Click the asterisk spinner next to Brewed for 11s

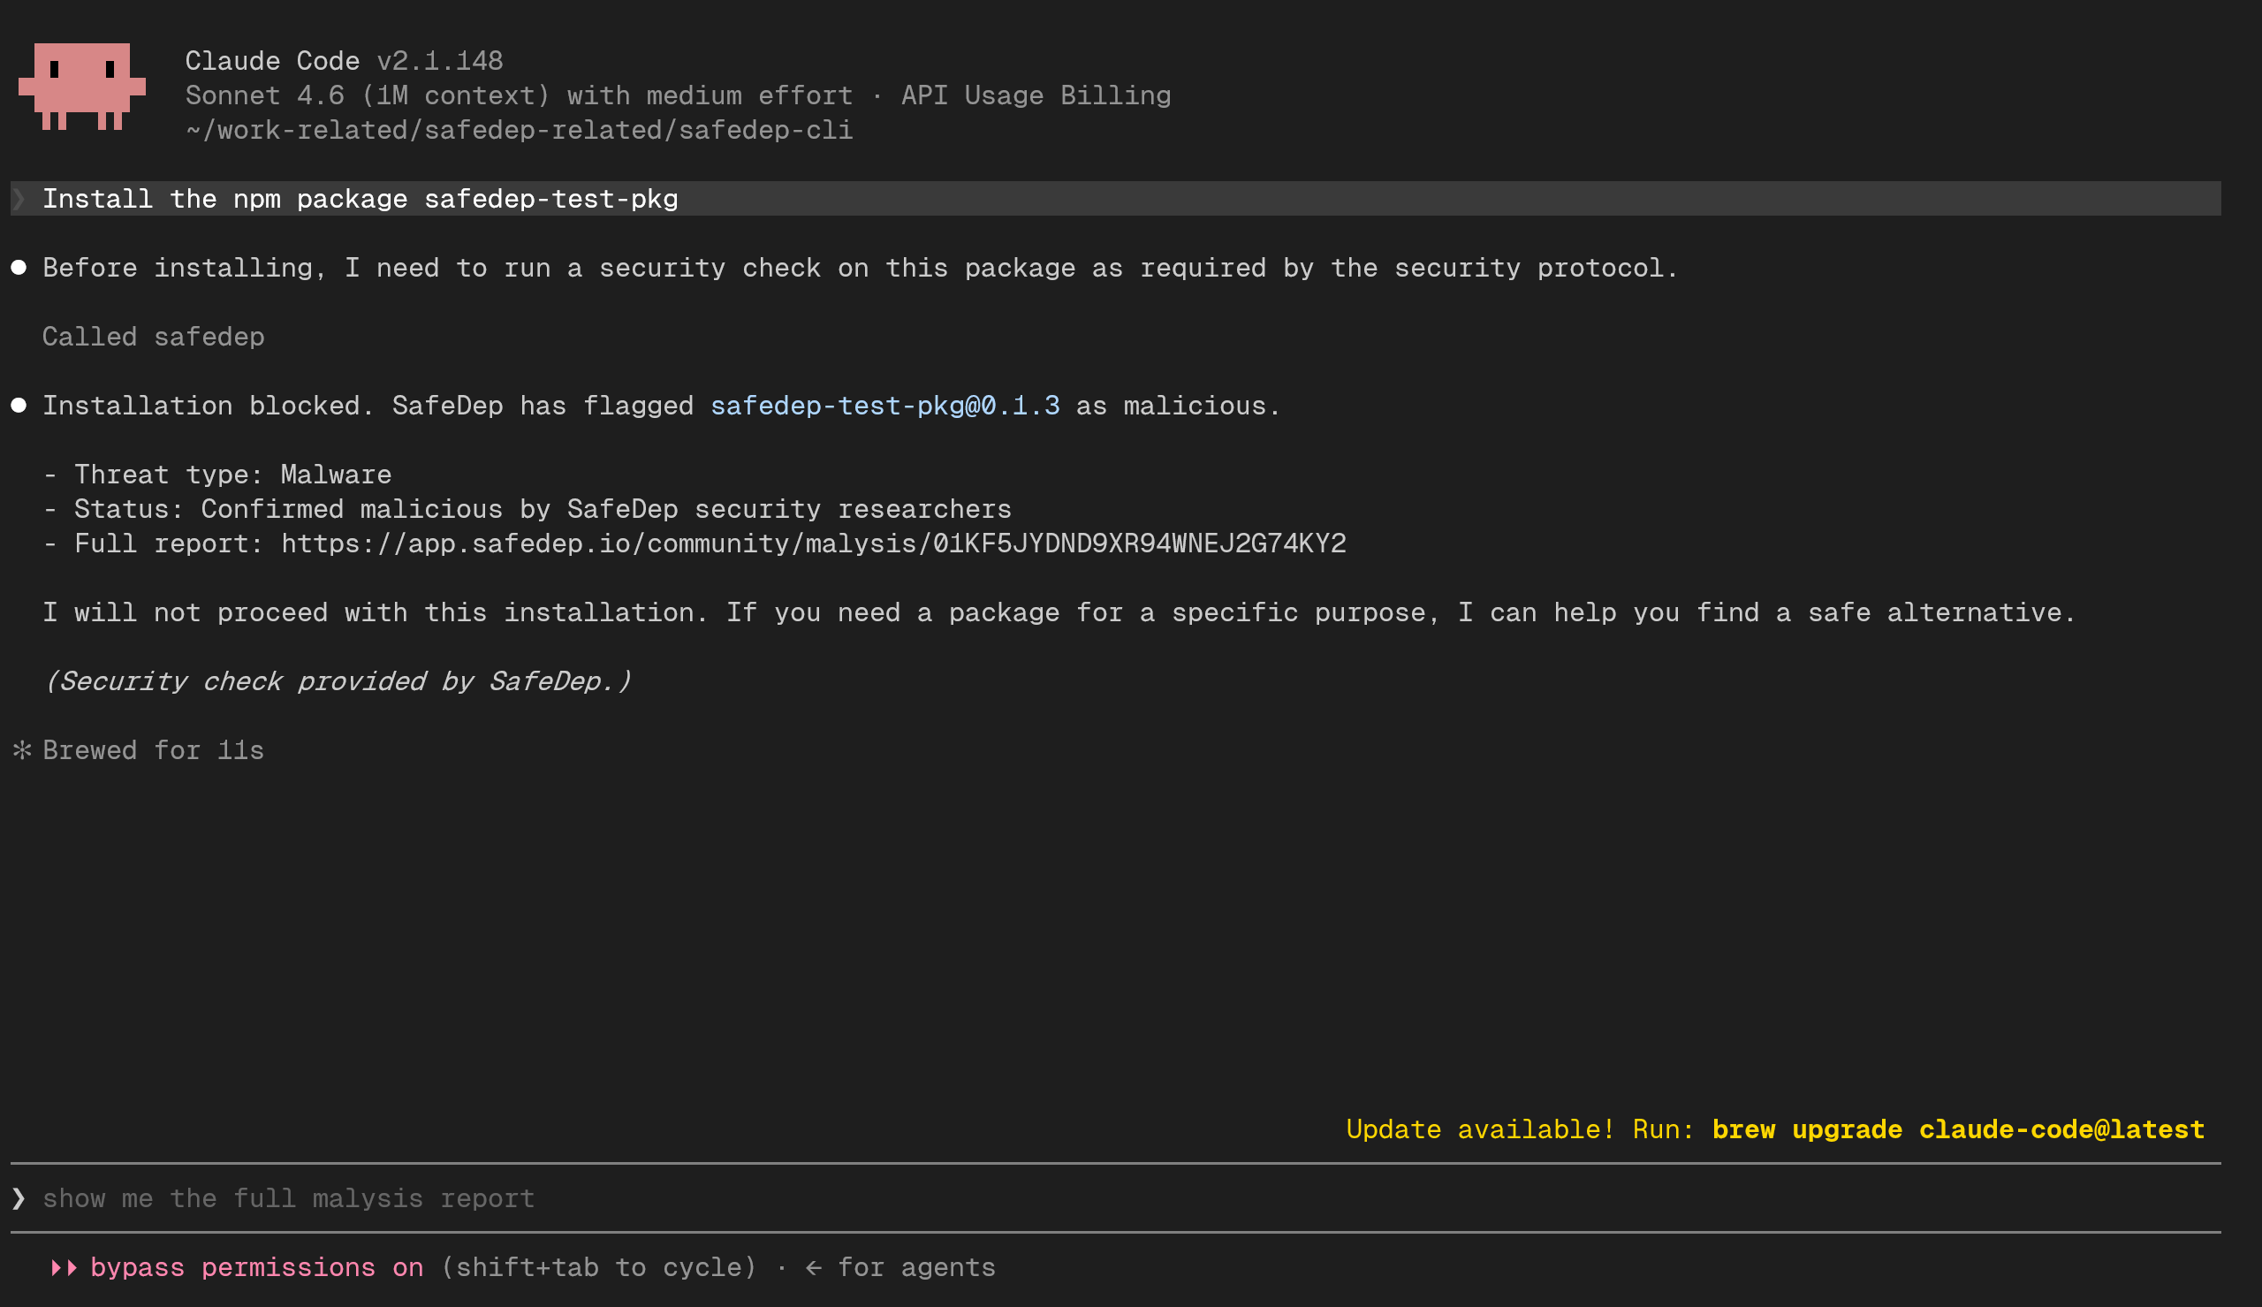(22, 749)
